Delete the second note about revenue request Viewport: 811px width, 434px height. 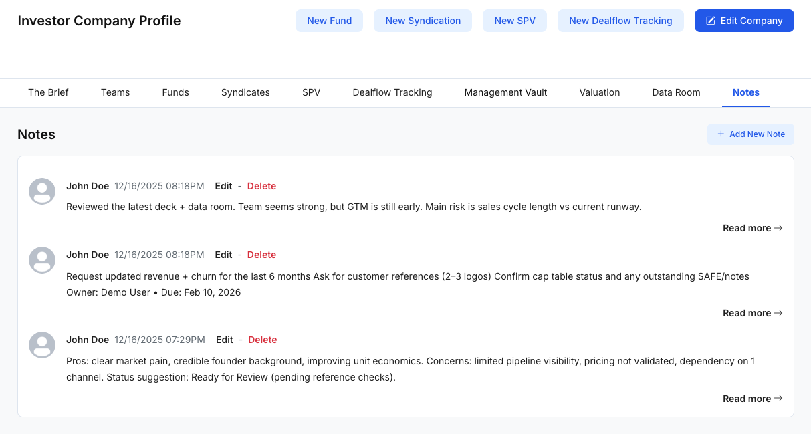261,255
